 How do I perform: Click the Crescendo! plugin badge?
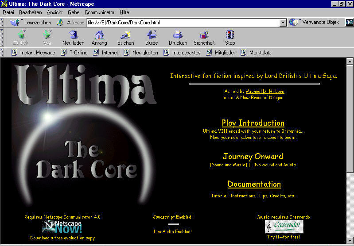point(284,227)
